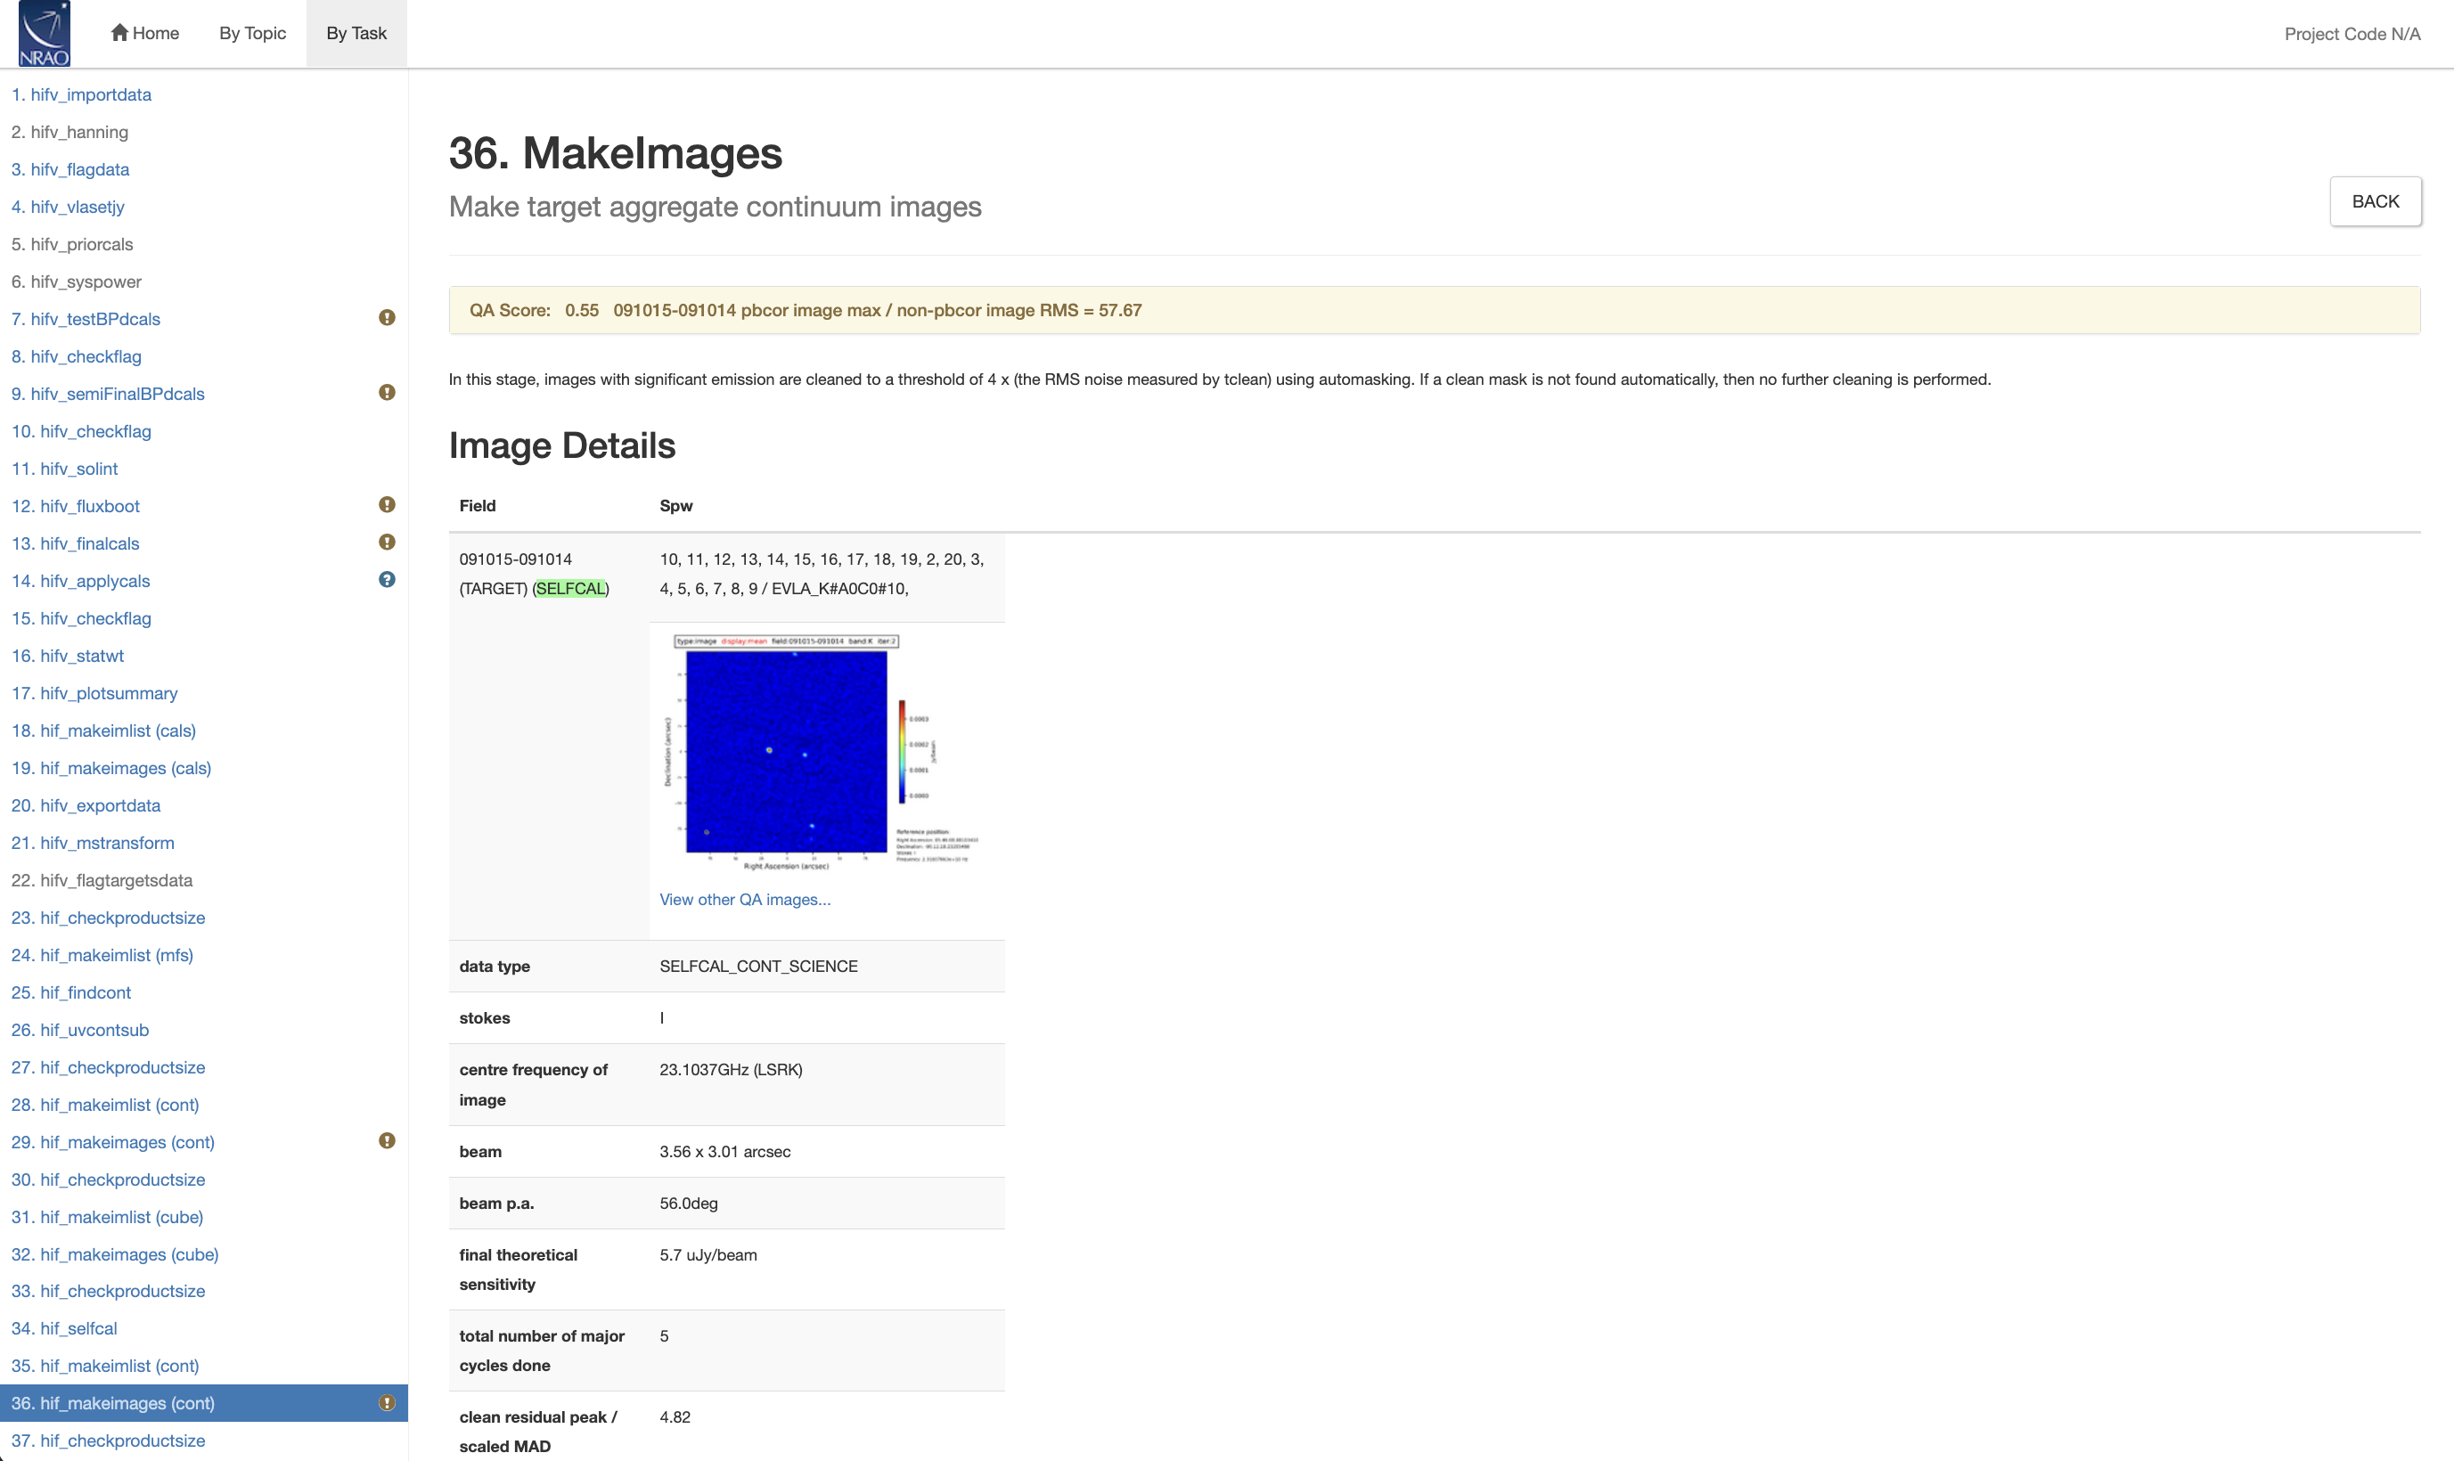The height and width of the screenshot is (1461, 2454).
Task: Open stage 37. hif_checkproductsize
Action: point(109,1441)
